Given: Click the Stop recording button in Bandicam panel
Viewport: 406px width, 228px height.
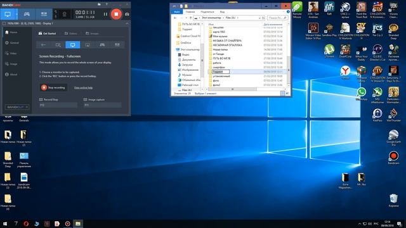Looking at the screenshot, I should [x=53, y=87].
